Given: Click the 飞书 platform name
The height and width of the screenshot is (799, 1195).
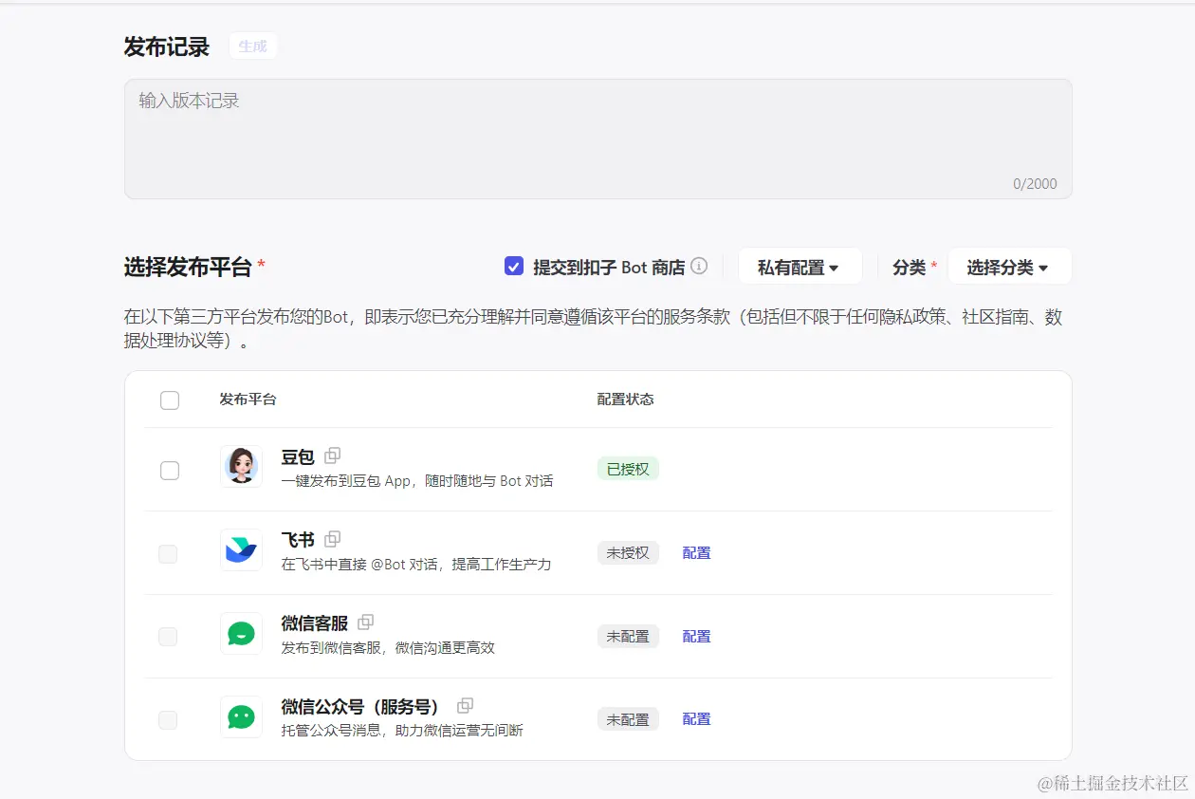Looking at the screenshot, I should pyautogui.click(x=298, y=540).
